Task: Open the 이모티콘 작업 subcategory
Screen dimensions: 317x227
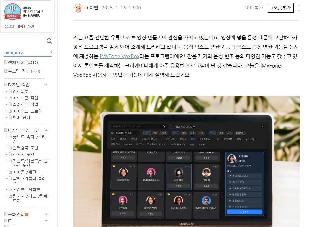Action: (25, 98)
